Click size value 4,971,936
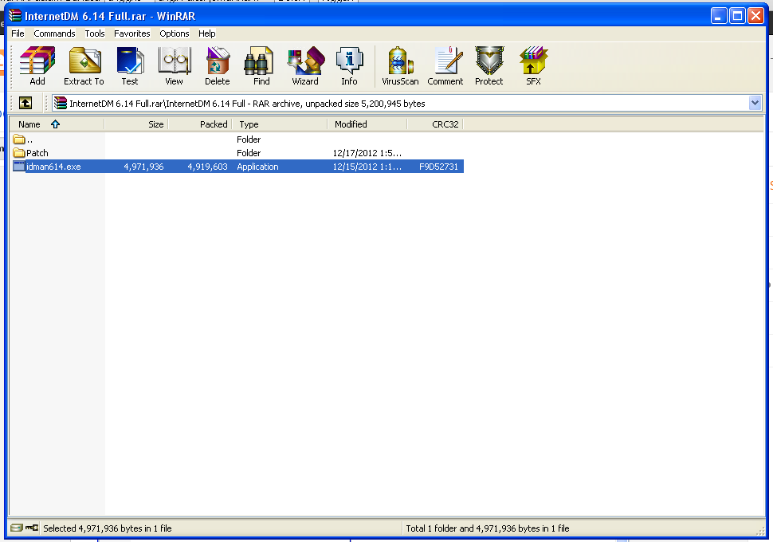This screenshot has width=773, height=542. 143,167
